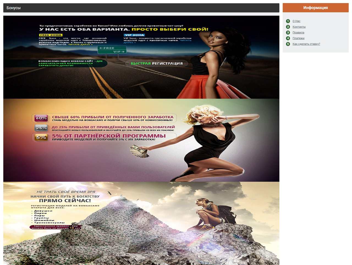
Task: Click the number 5 bullet icon
Action: click(x=288, y=44)
